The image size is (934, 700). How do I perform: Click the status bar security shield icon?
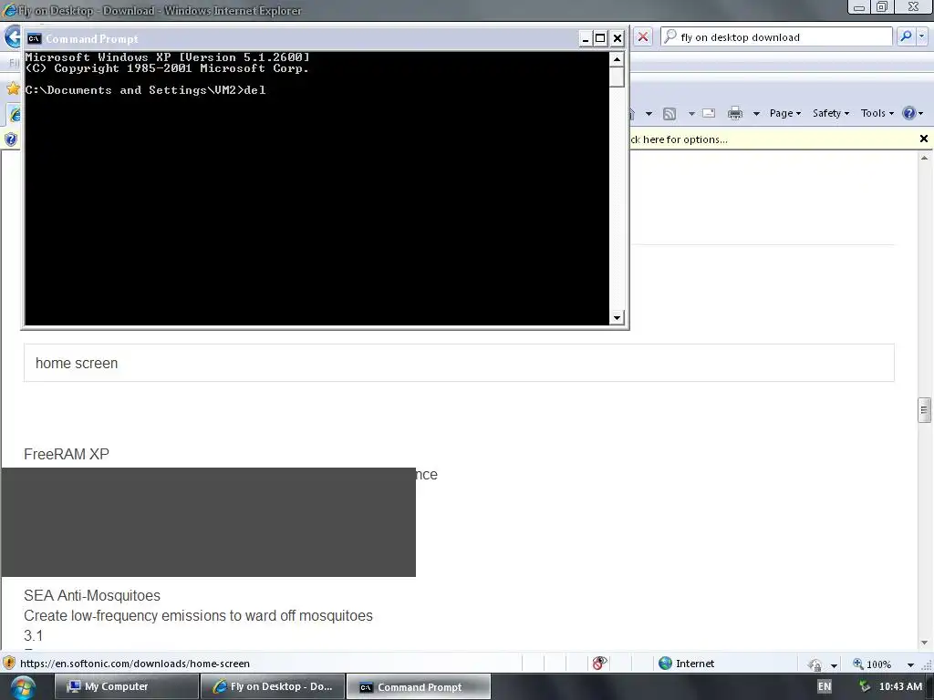point(9,664)
